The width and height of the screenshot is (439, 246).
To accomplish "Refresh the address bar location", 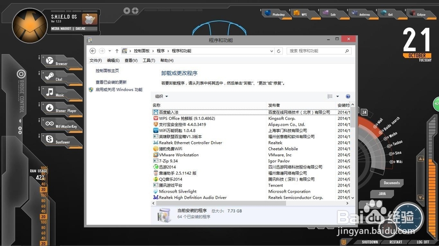I will (x=279, y=51).
